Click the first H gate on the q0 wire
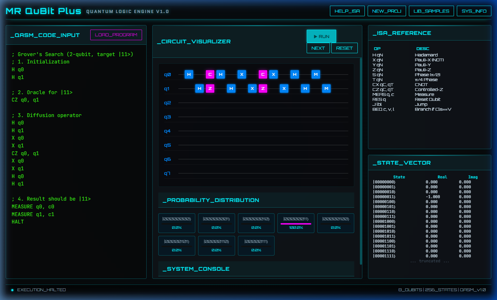Viewport: 497px width, 300px height. pyautogui.click(x=189, y=74)
